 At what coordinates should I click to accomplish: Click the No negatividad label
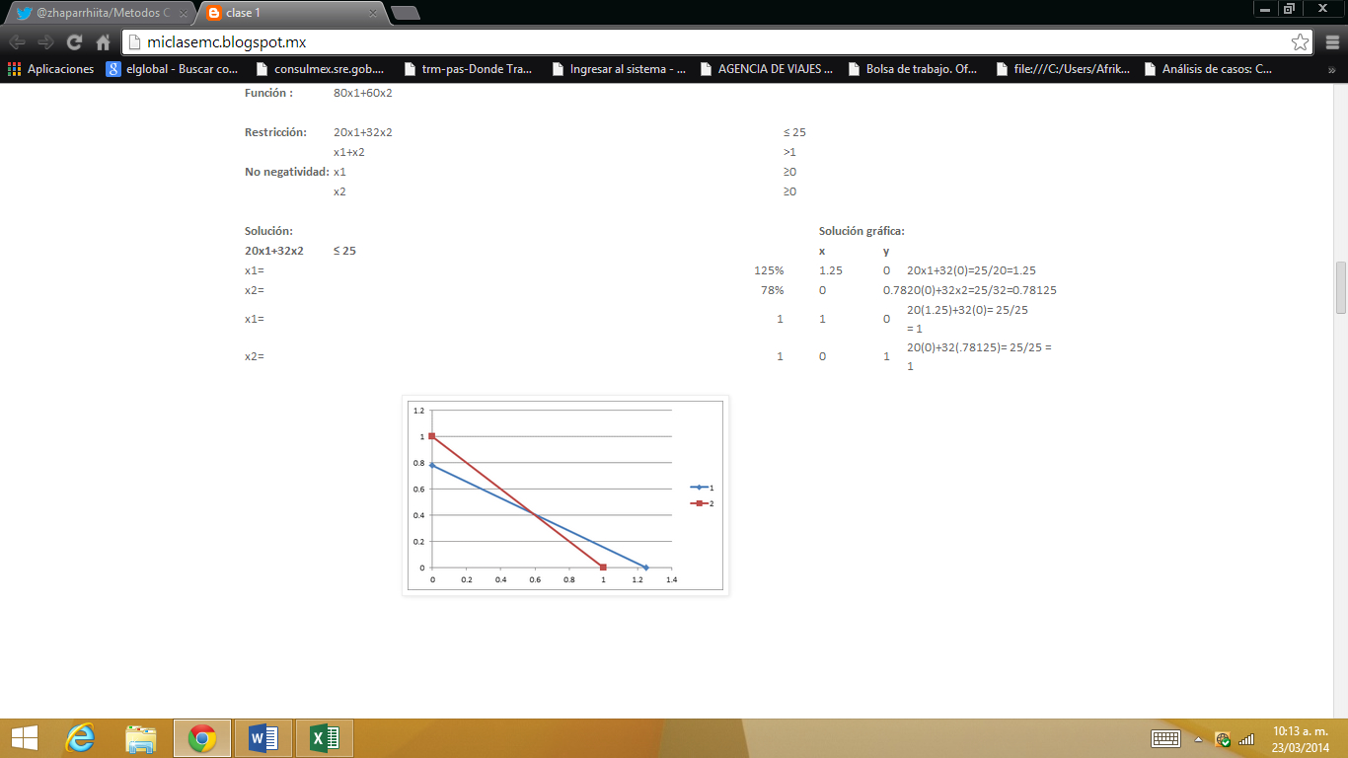286,172
